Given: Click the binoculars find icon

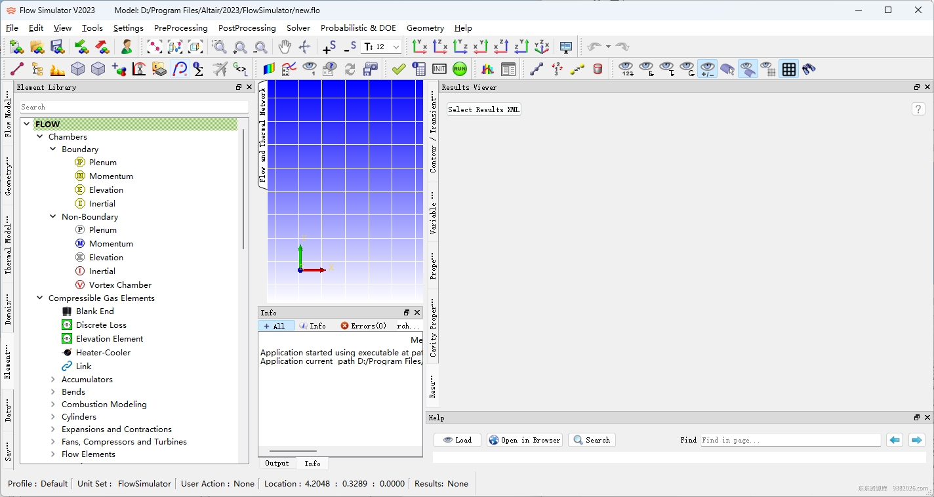Looking at the screenshot, I should pyautogui.click(x=809, y=69).
